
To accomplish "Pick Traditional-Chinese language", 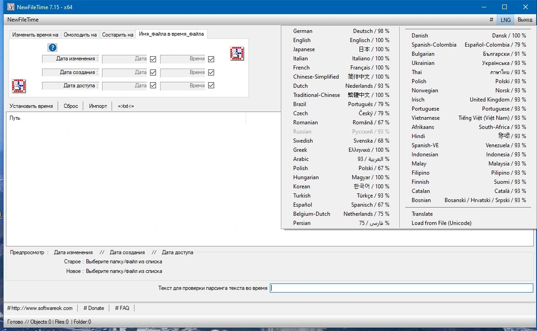I will (x=341, y=95).
